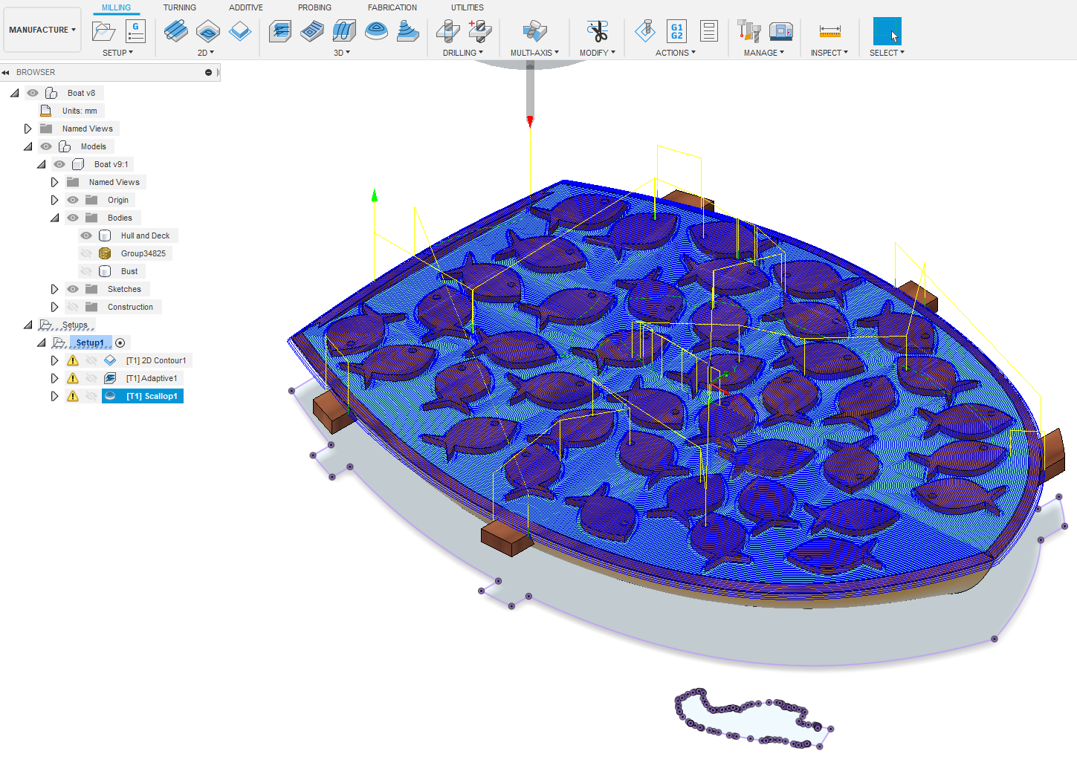Open the Setup dropdown menu
The width and height of the screenshot is (1077, 760).
117,53
